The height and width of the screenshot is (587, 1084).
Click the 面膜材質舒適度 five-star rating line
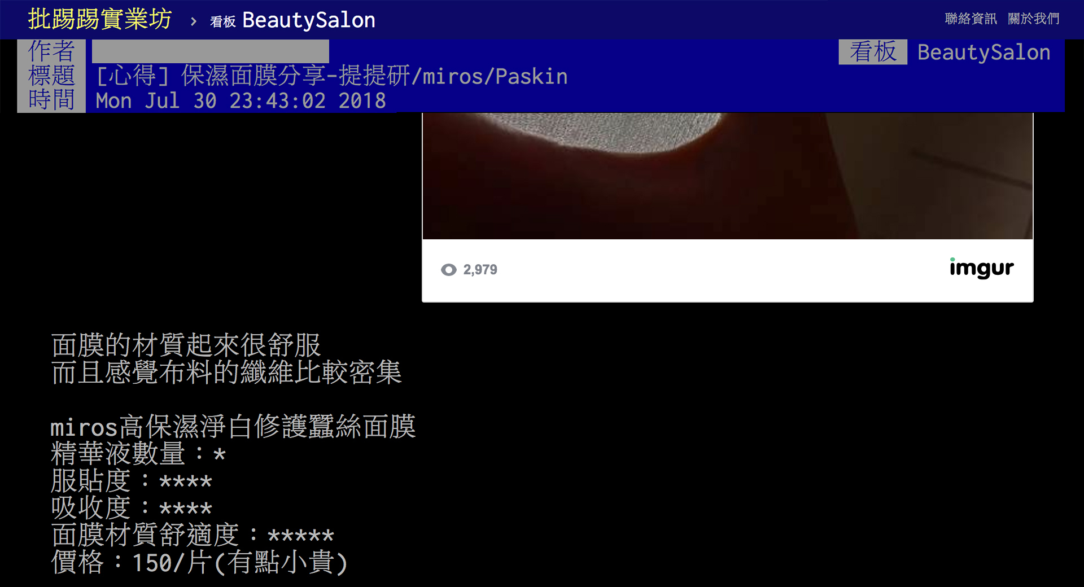192,535
